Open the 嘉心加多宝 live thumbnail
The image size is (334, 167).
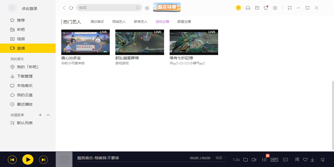85,42
